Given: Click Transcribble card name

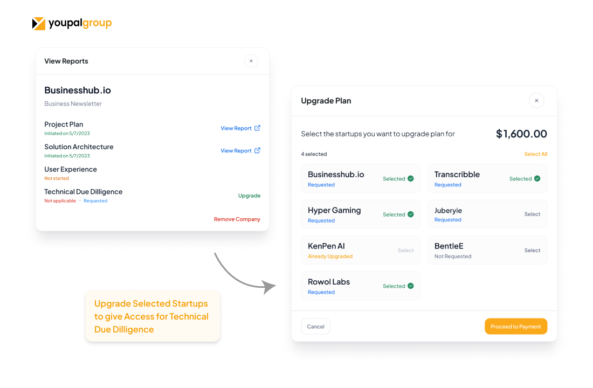Looking at the screenshot, I should [x=457, y=175].
